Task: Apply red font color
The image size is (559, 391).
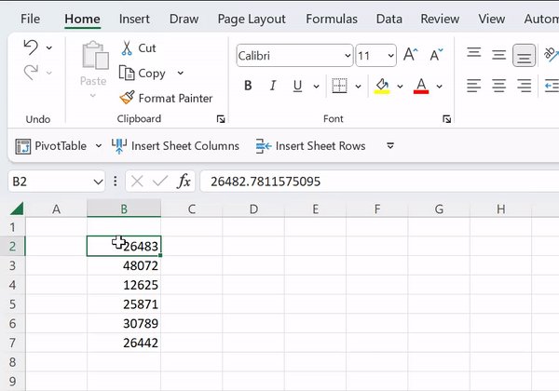Action: coord(421,86)
